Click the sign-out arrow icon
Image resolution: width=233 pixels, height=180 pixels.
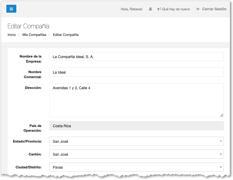click(198, 9)
